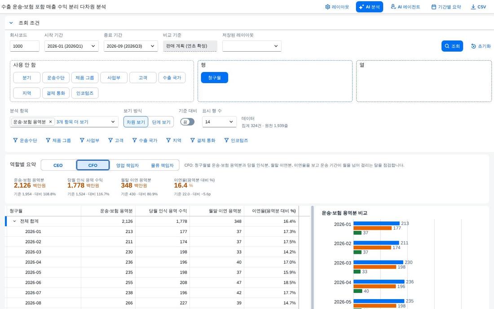Click the table-chart splitter bar

coord(312,257)
